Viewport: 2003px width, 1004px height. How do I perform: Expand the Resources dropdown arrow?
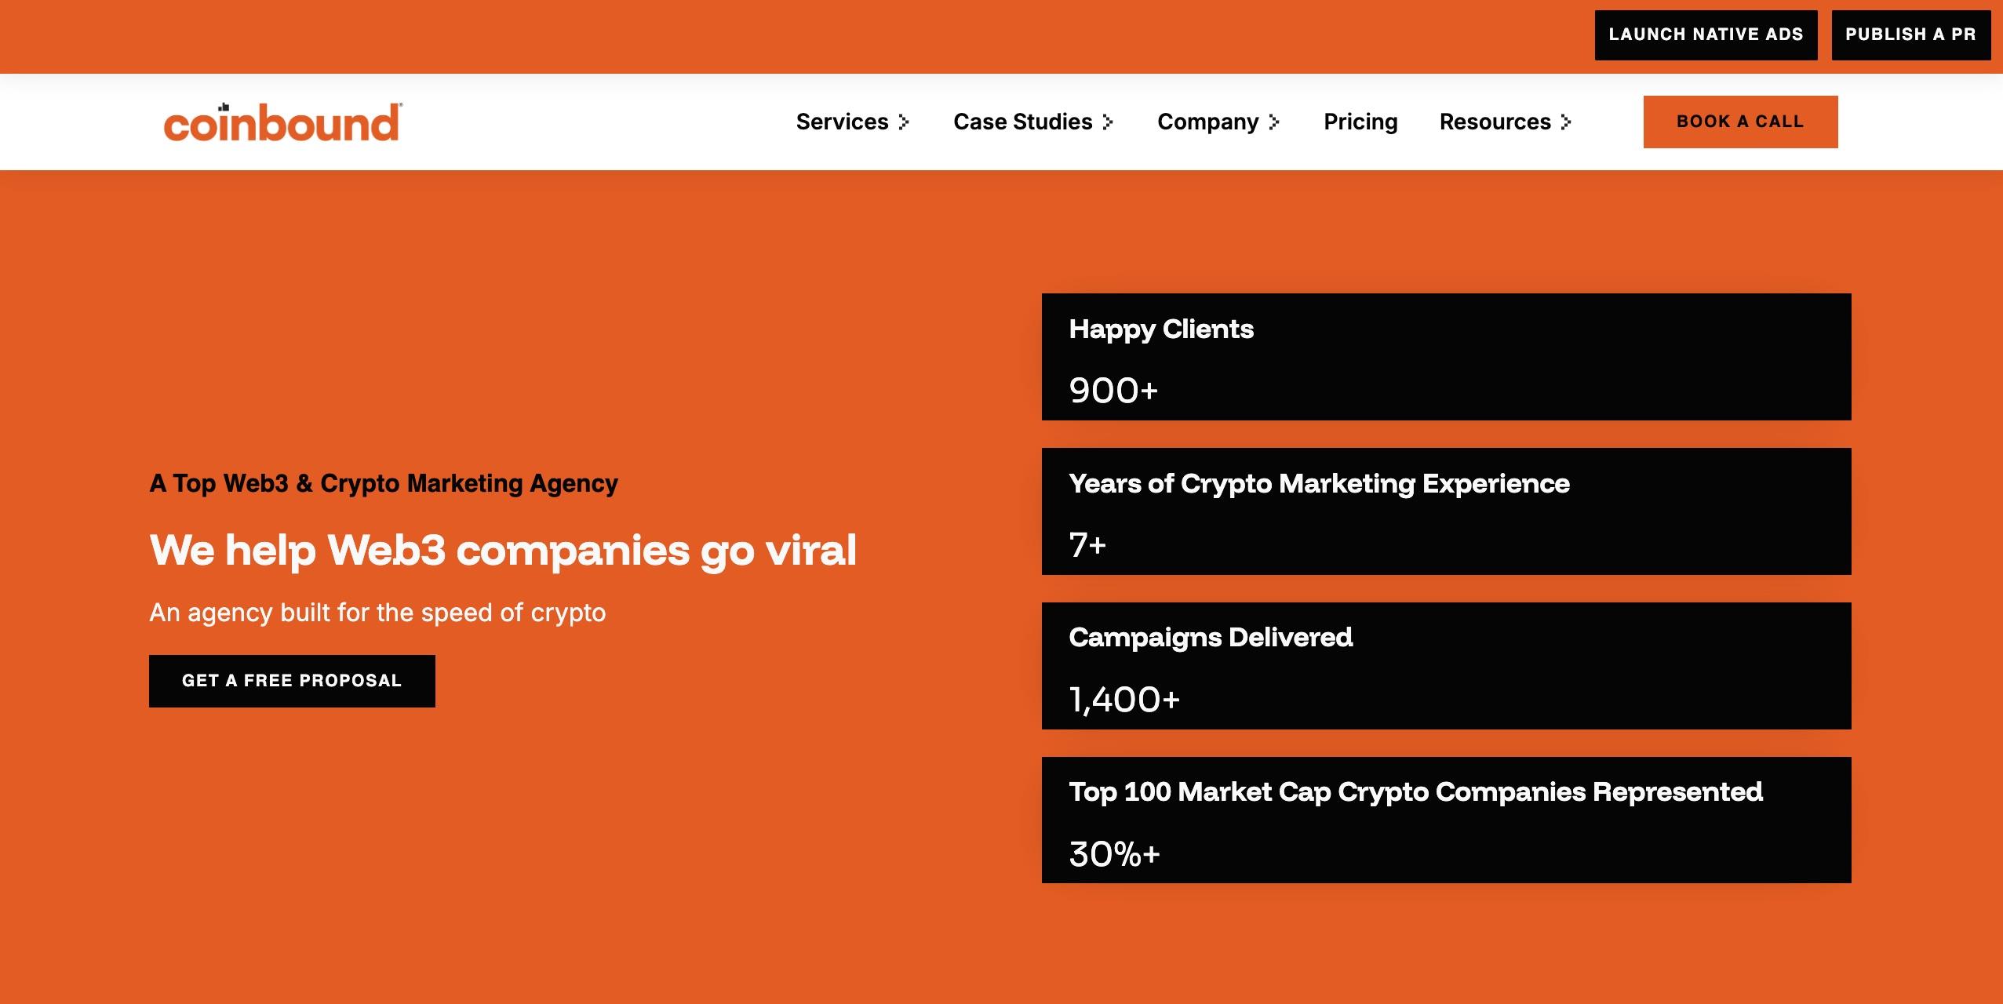(x=1566, y=122)
